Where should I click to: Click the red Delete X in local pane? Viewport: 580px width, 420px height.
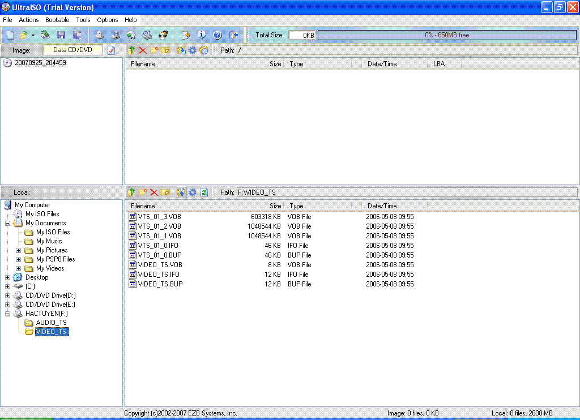click(154, 192)
